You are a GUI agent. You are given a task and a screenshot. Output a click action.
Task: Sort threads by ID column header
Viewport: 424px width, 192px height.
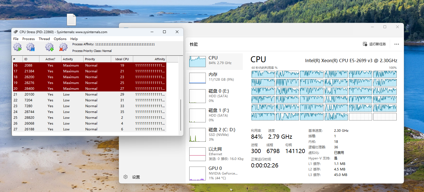coord(31,59)
